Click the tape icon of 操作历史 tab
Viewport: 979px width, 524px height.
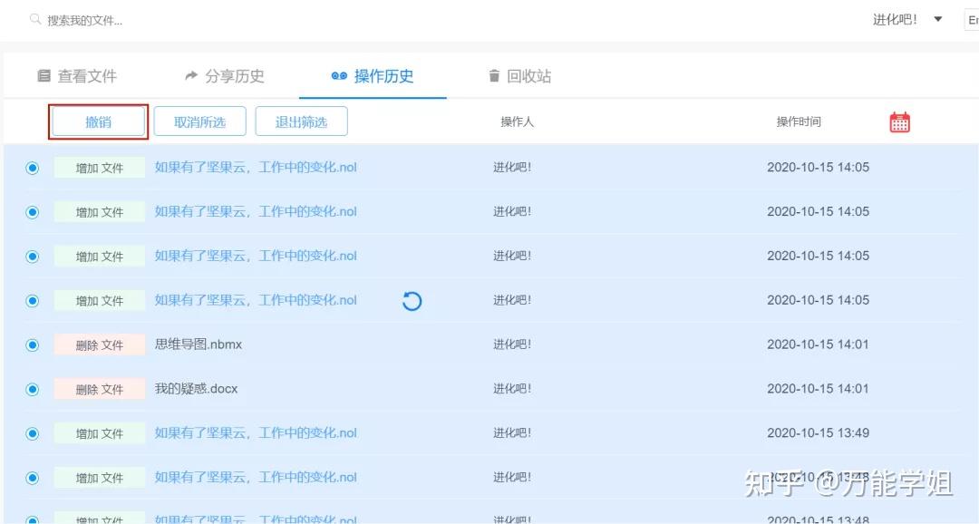(x=339, y=76)
